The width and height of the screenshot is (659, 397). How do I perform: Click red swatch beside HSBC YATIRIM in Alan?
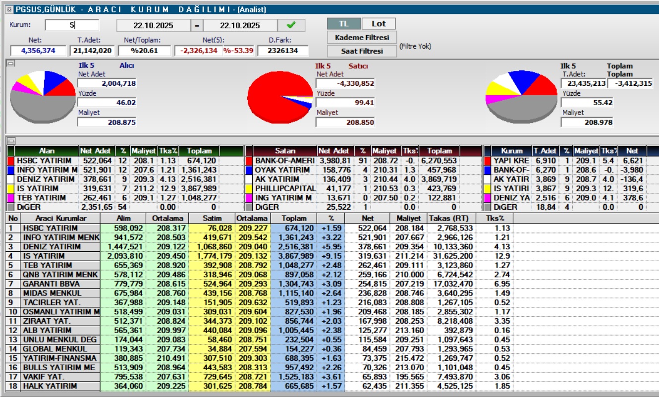coord(11,161)
